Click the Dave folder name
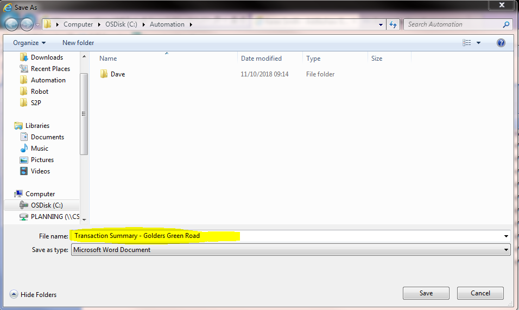 coord(118,74)
